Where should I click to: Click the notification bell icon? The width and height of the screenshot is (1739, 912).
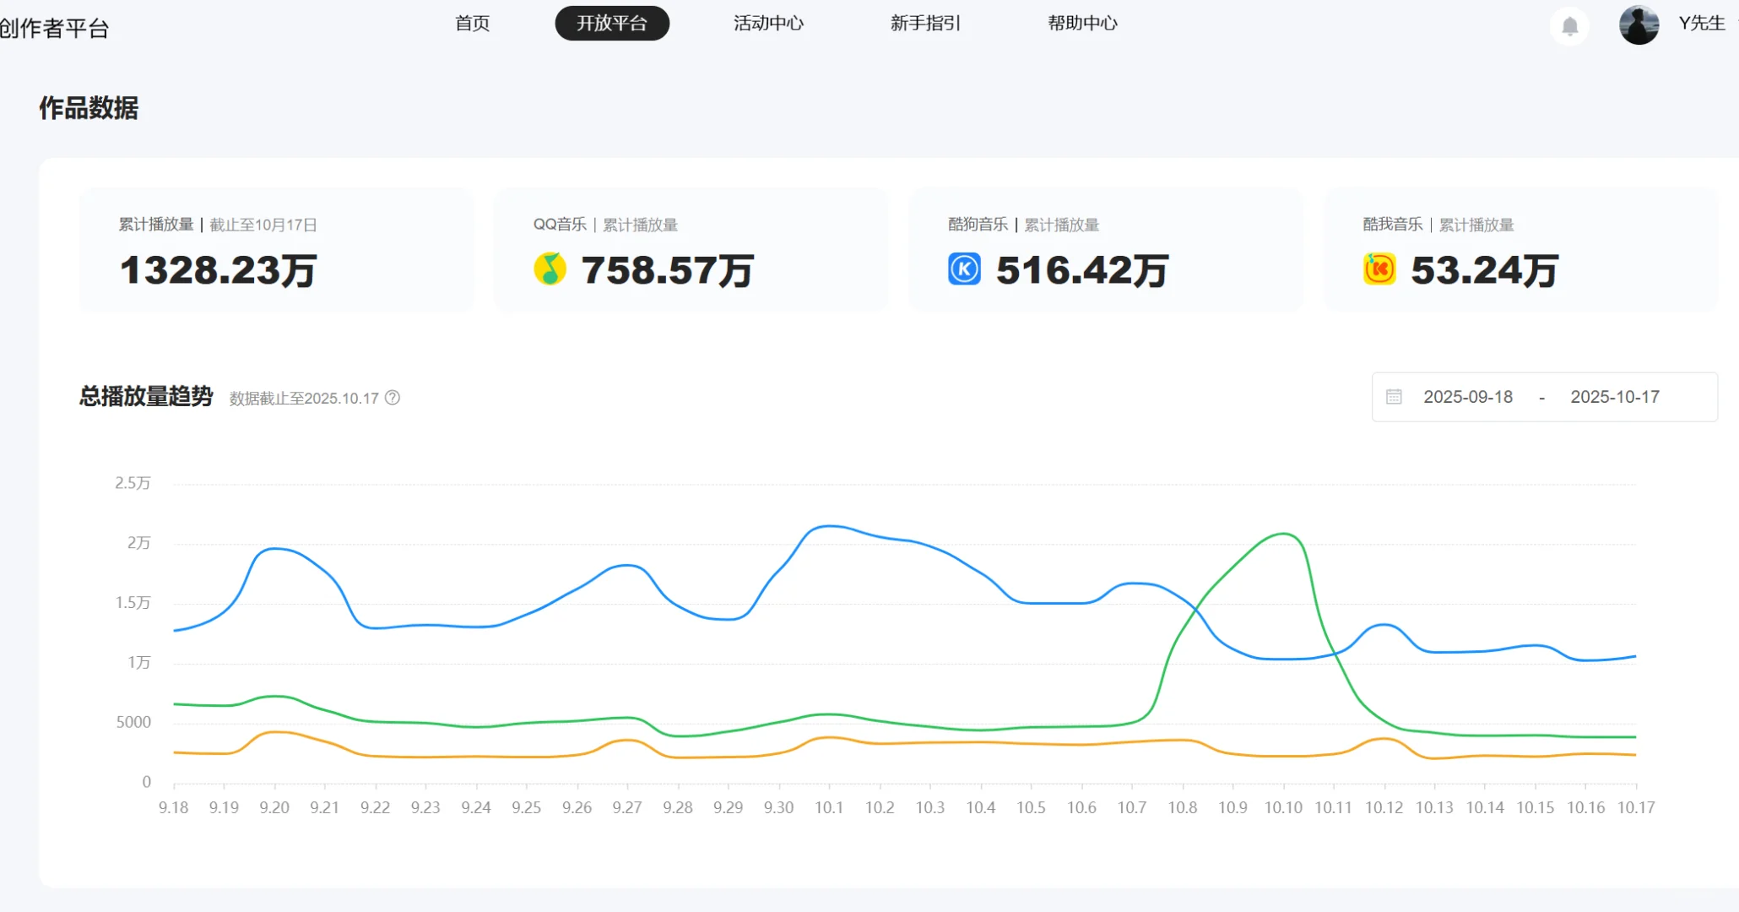(x=1569, y=26)
